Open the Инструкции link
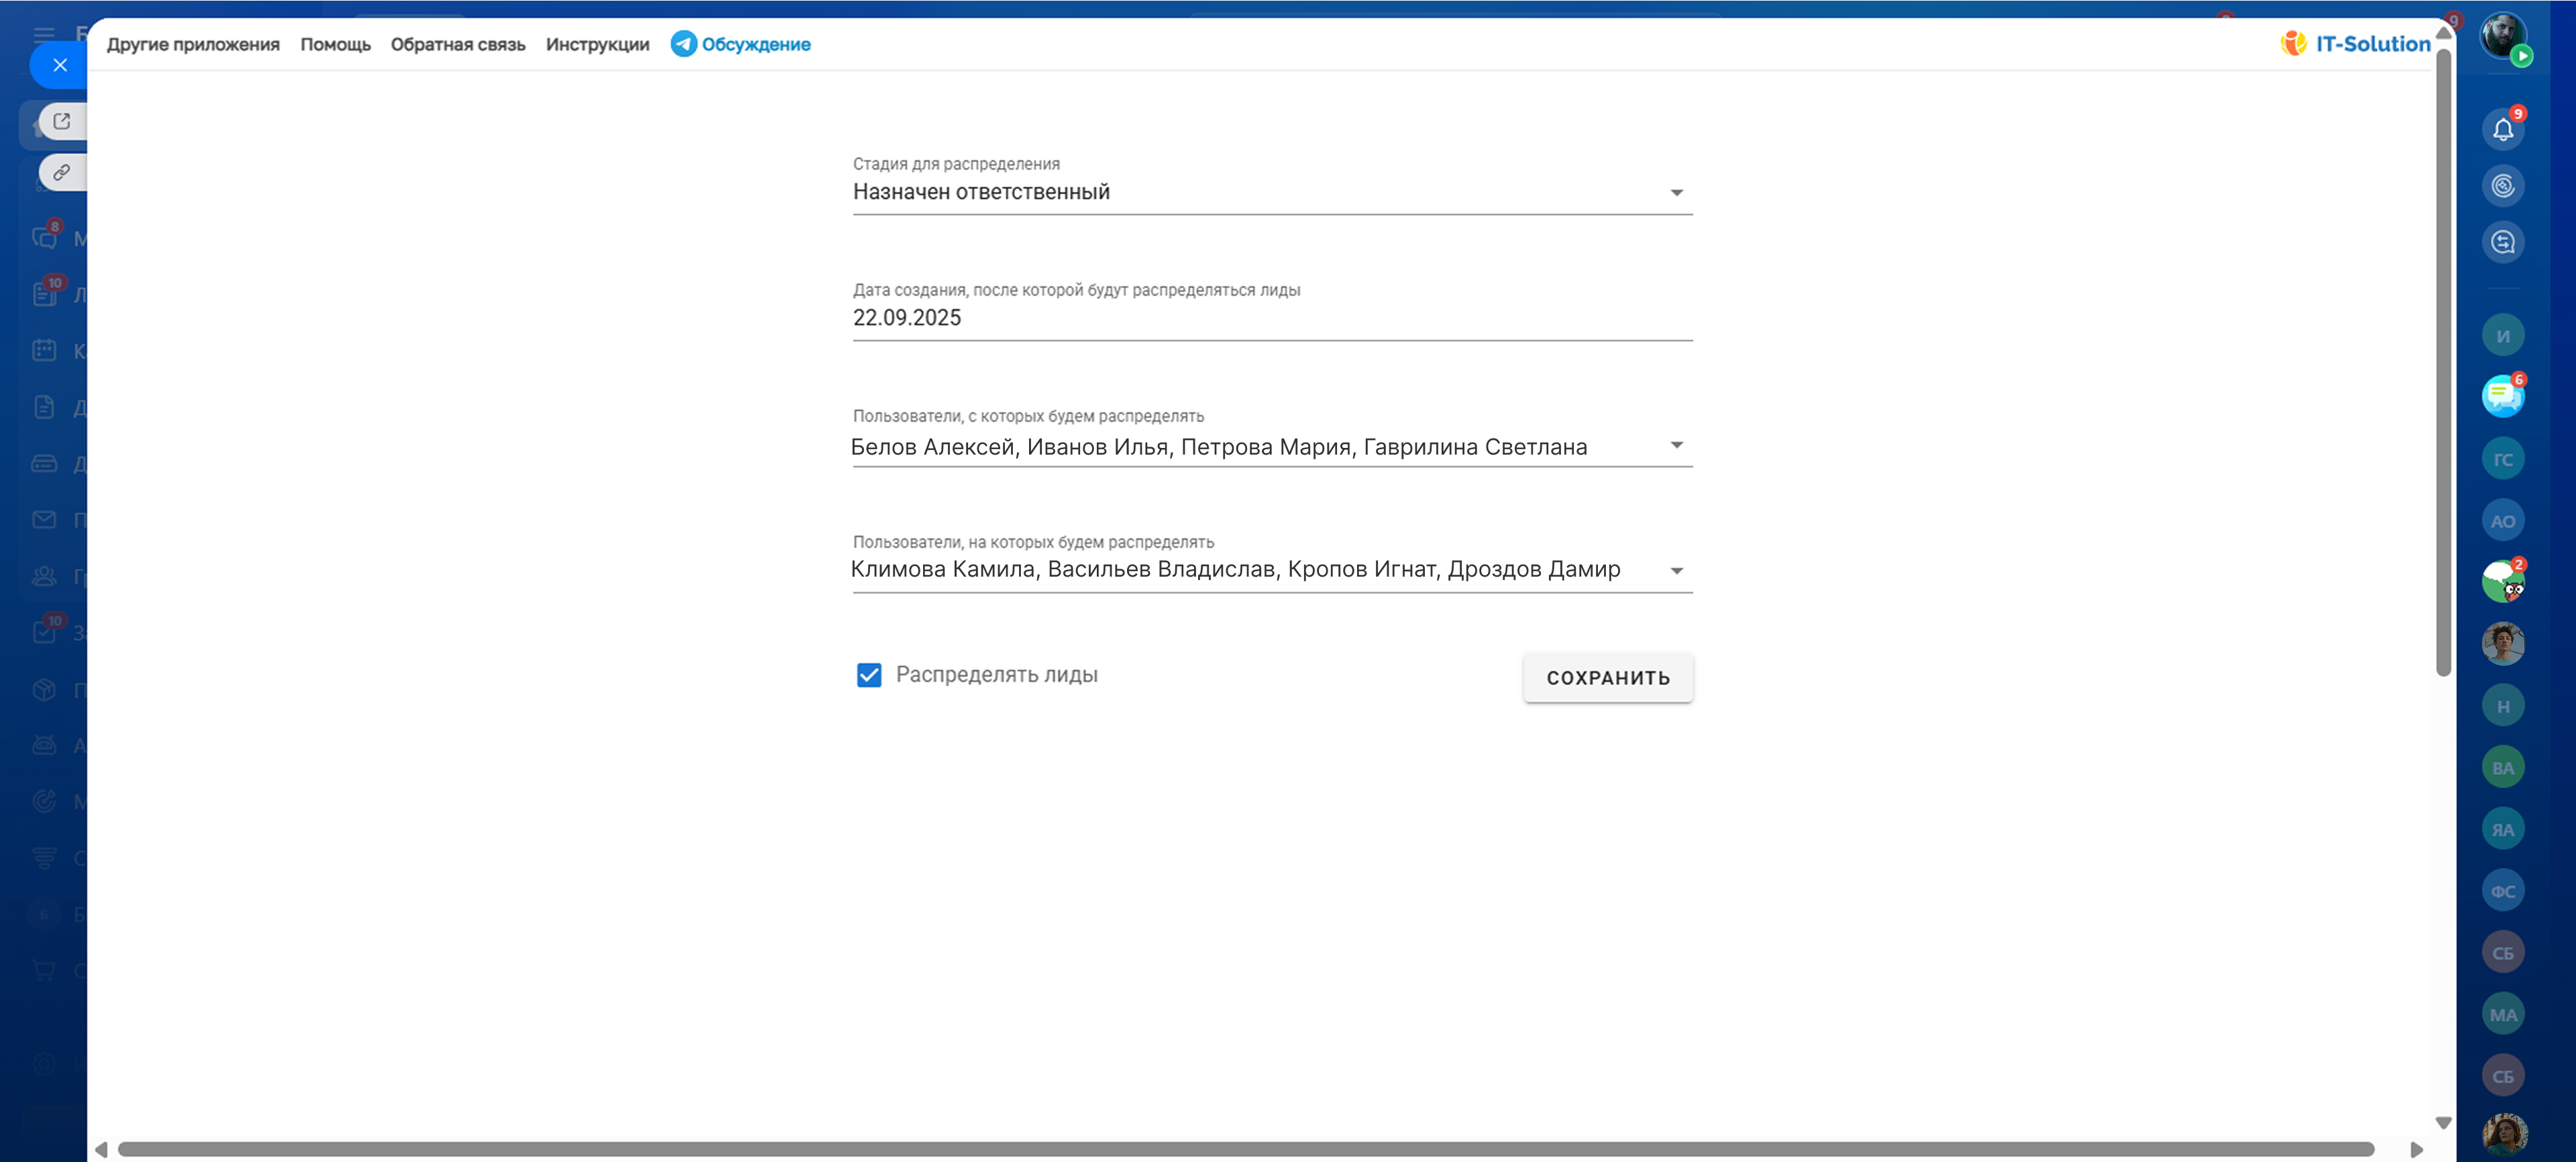2576x1162 pixels. 597,44
